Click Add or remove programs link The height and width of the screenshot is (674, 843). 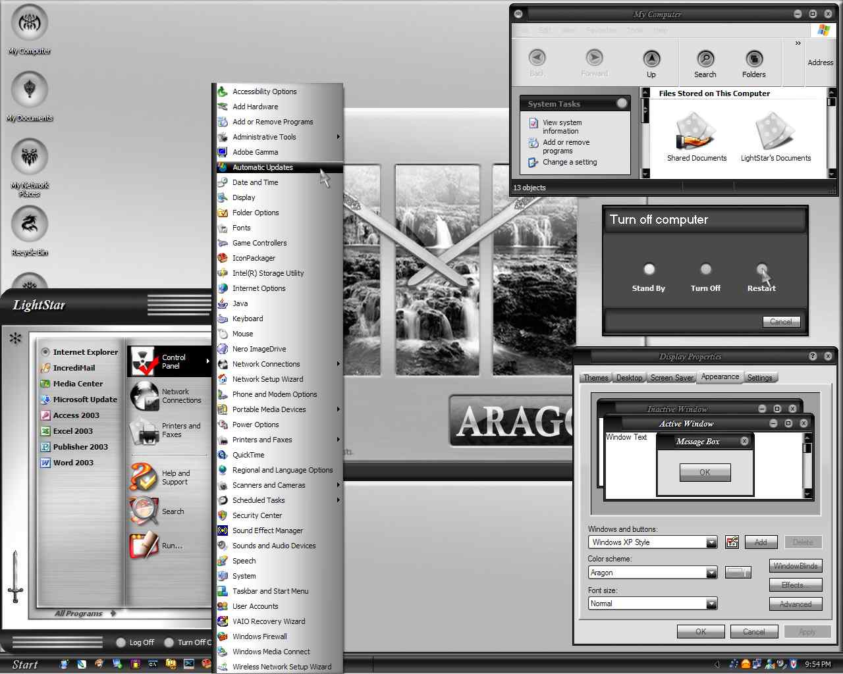[x=566, y=147]
